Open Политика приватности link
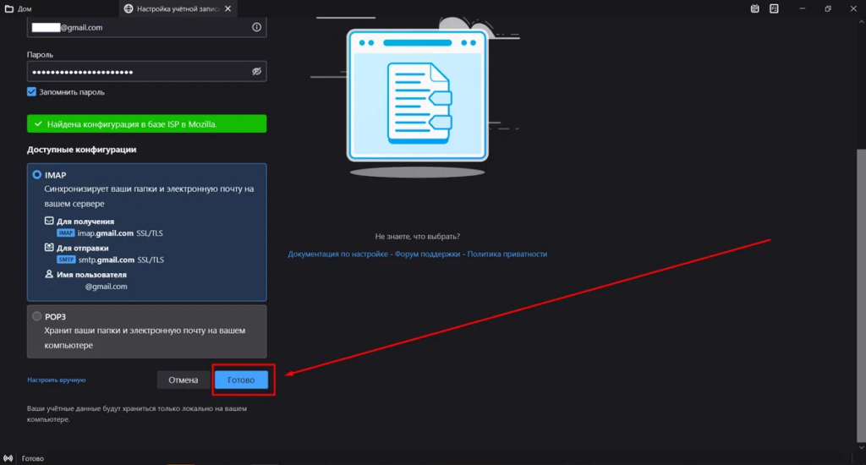The image size is (866, 465). tap(507, 254)
